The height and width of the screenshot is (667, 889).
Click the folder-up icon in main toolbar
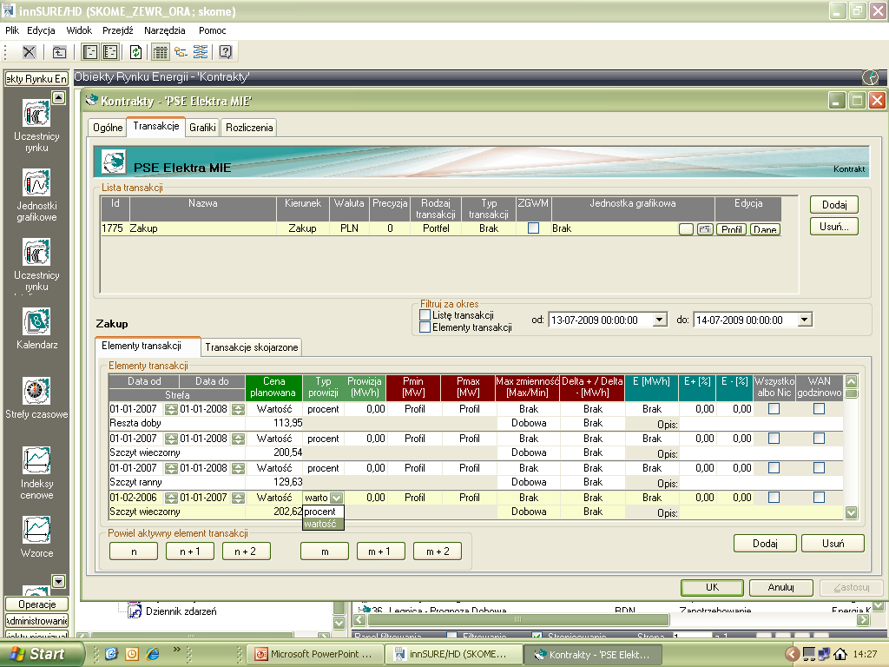coord(59,53)
